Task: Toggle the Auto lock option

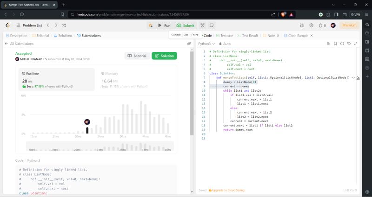Action: [225, 44]
